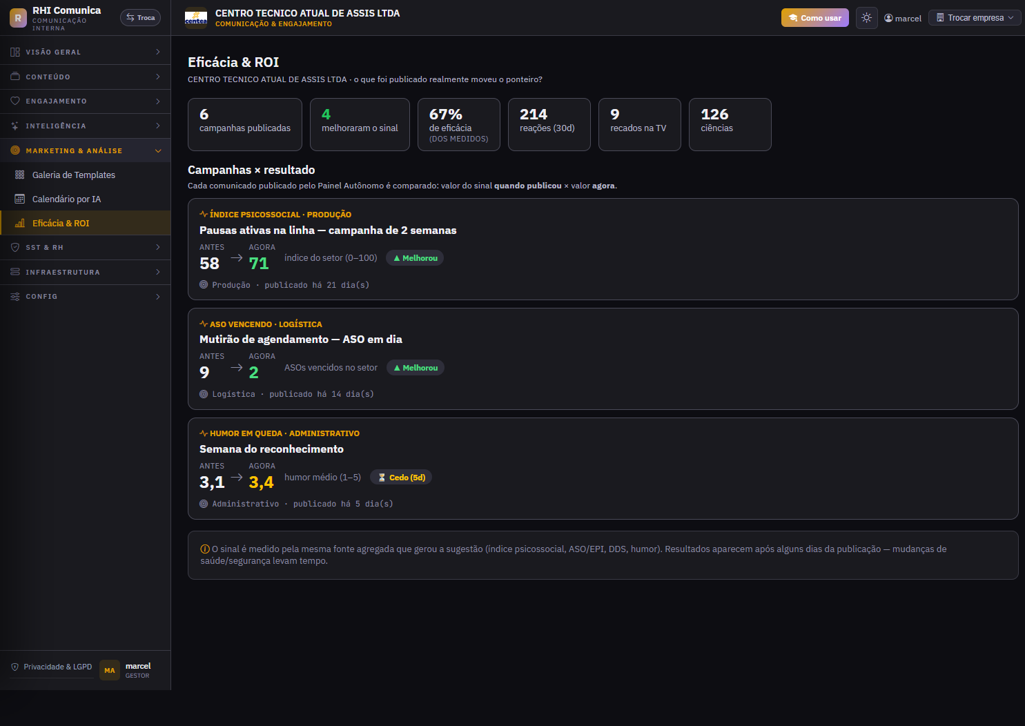Click the 6 campanhas publicadas card
The height and width of the screenshot is (726, 1025).
tap(245, 124)
